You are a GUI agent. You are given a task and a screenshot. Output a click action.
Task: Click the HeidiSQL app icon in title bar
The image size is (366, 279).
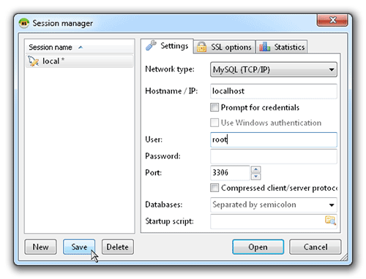[x=24, y=23]
